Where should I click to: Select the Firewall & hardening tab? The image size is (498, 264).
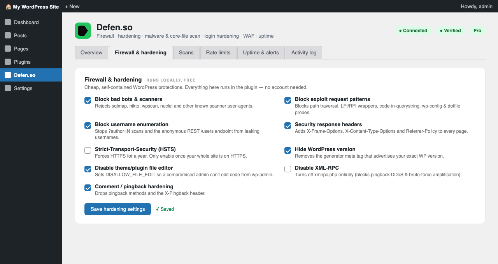pyautogui.click(x=140, y=52)
